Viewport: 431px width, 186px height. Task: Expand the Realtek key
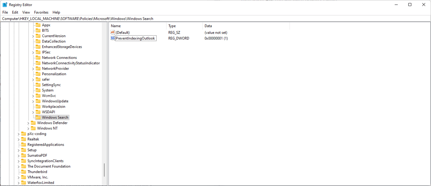(x=19, y=139)
